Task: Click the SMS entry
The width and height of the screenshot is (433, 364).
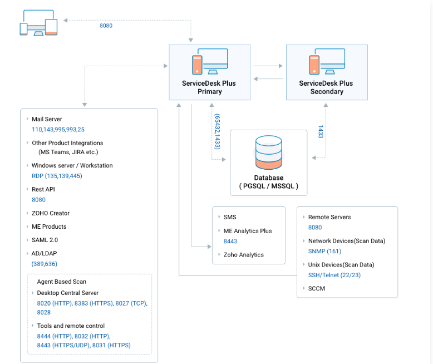Action: (x=230, y=217)
